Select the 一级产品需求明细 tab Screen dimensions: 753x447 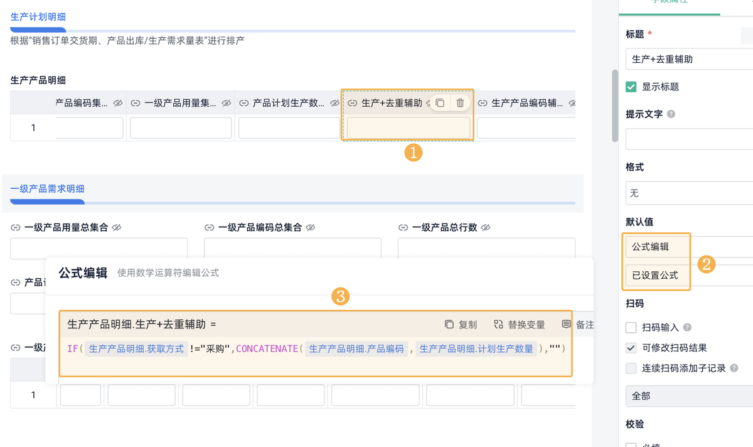coord(48,188)
